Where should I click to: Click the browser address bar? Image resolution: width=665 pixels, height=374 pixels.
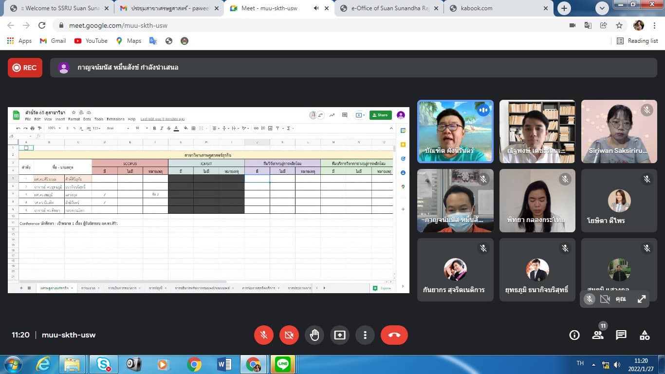(x=292, y=25)
